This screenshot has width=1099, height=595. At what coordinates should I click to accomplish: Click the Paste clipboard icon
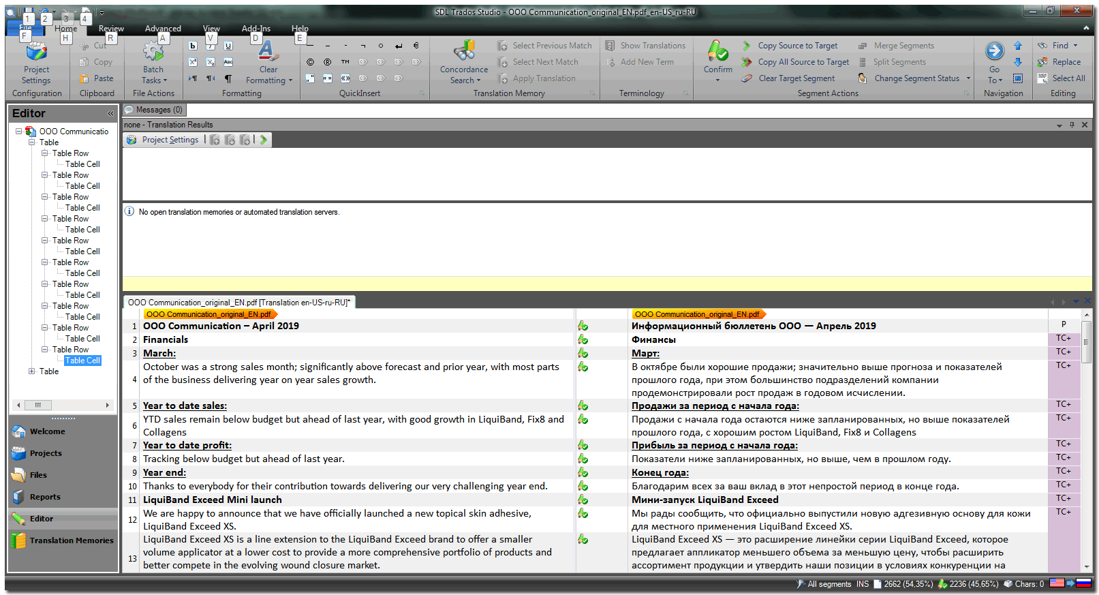coord(84,78)
